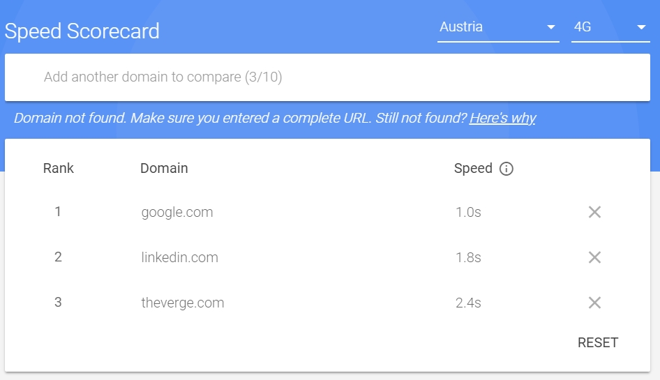The height and width of the screenshot is (380, 660).
Task: Click the Domain column header
Action: click(x=164, y=168)
